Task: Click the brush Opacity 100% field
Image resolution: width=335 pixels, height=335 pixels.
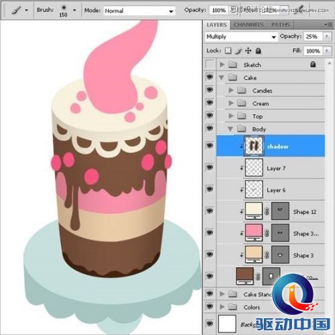Action: 218,10
